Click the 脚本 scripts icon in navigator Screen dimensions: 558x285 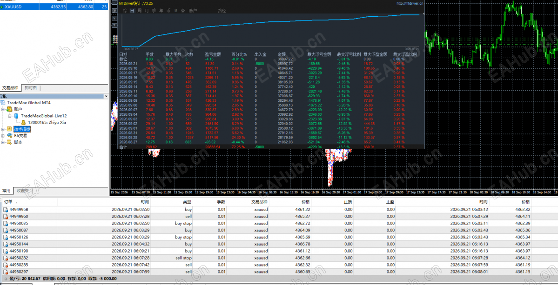(9, 142)
